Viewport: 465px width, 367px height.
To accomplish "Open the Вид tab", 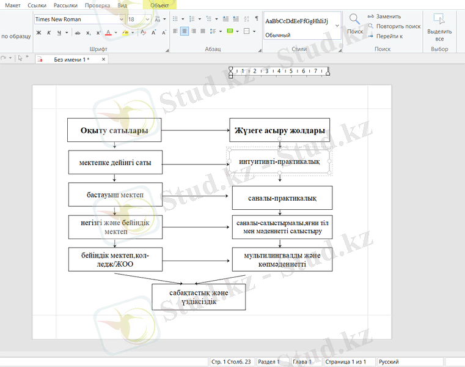I will 122,6.
